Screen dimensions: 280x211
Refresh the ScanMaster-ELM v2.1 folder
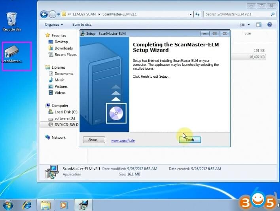pyautogui.click(x=197, y=14)
